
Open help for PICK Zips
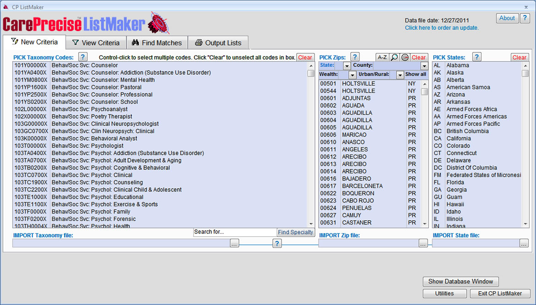pyautogui.click(x=355, y=57)
